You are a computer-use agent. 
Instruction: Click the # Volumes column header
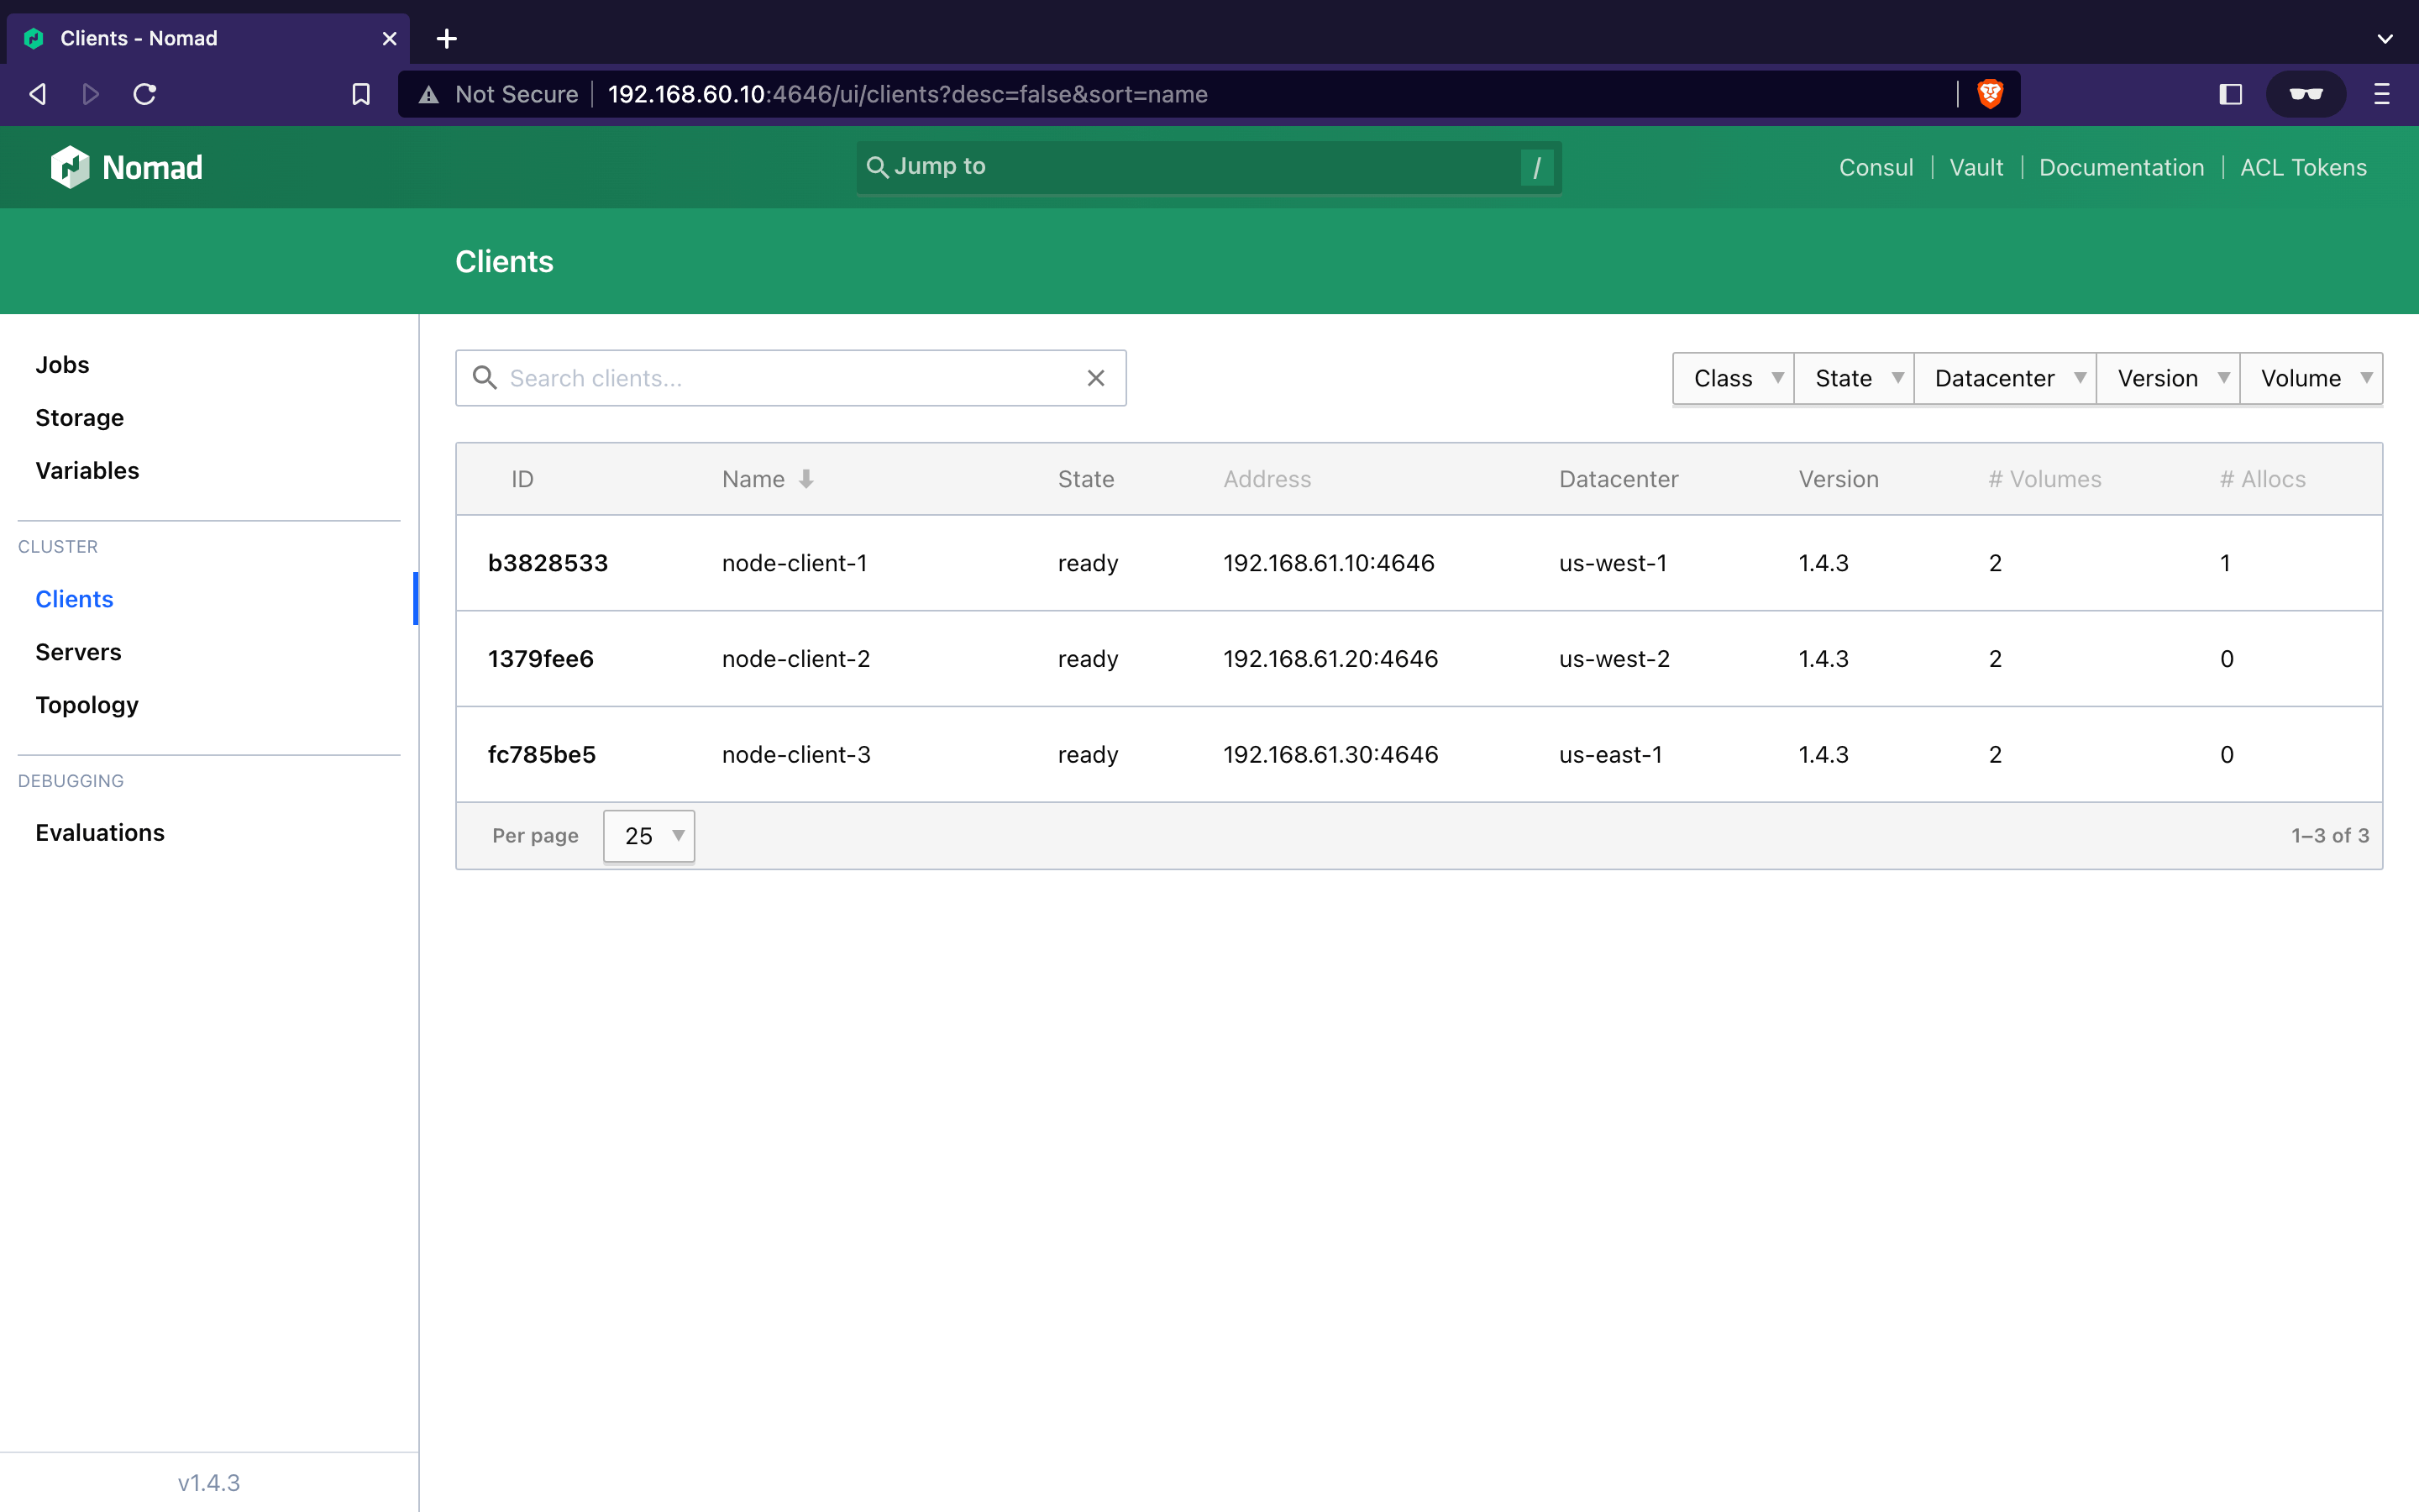[x=2044, y=479]
